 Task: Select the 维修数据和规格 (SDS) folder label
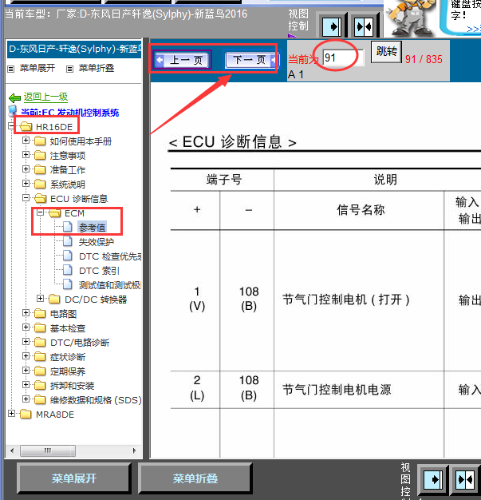(x=96, y=400)
